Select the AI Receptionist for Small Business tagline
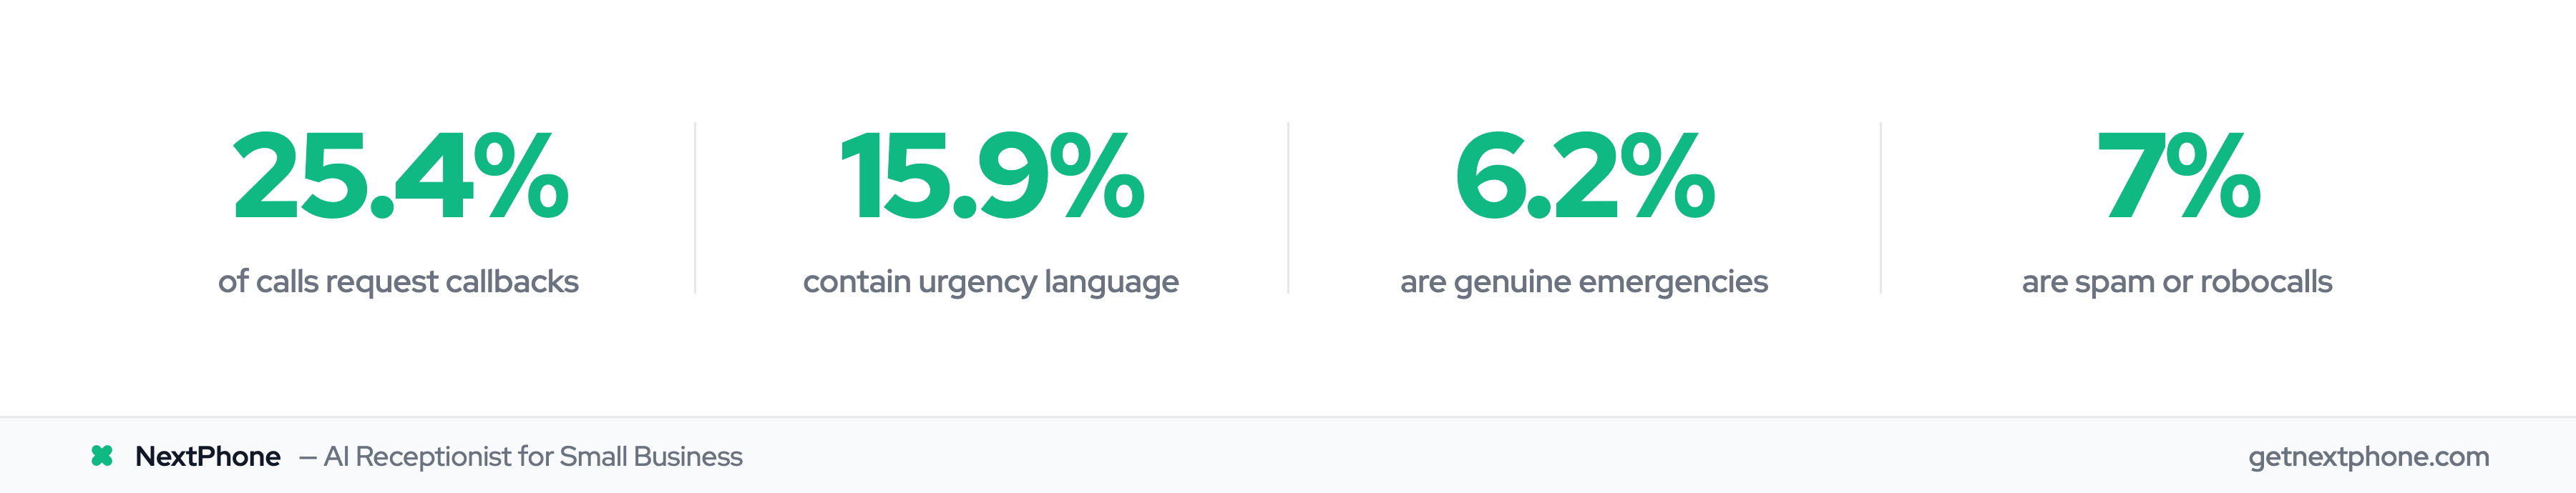 [x=532, y=456]
